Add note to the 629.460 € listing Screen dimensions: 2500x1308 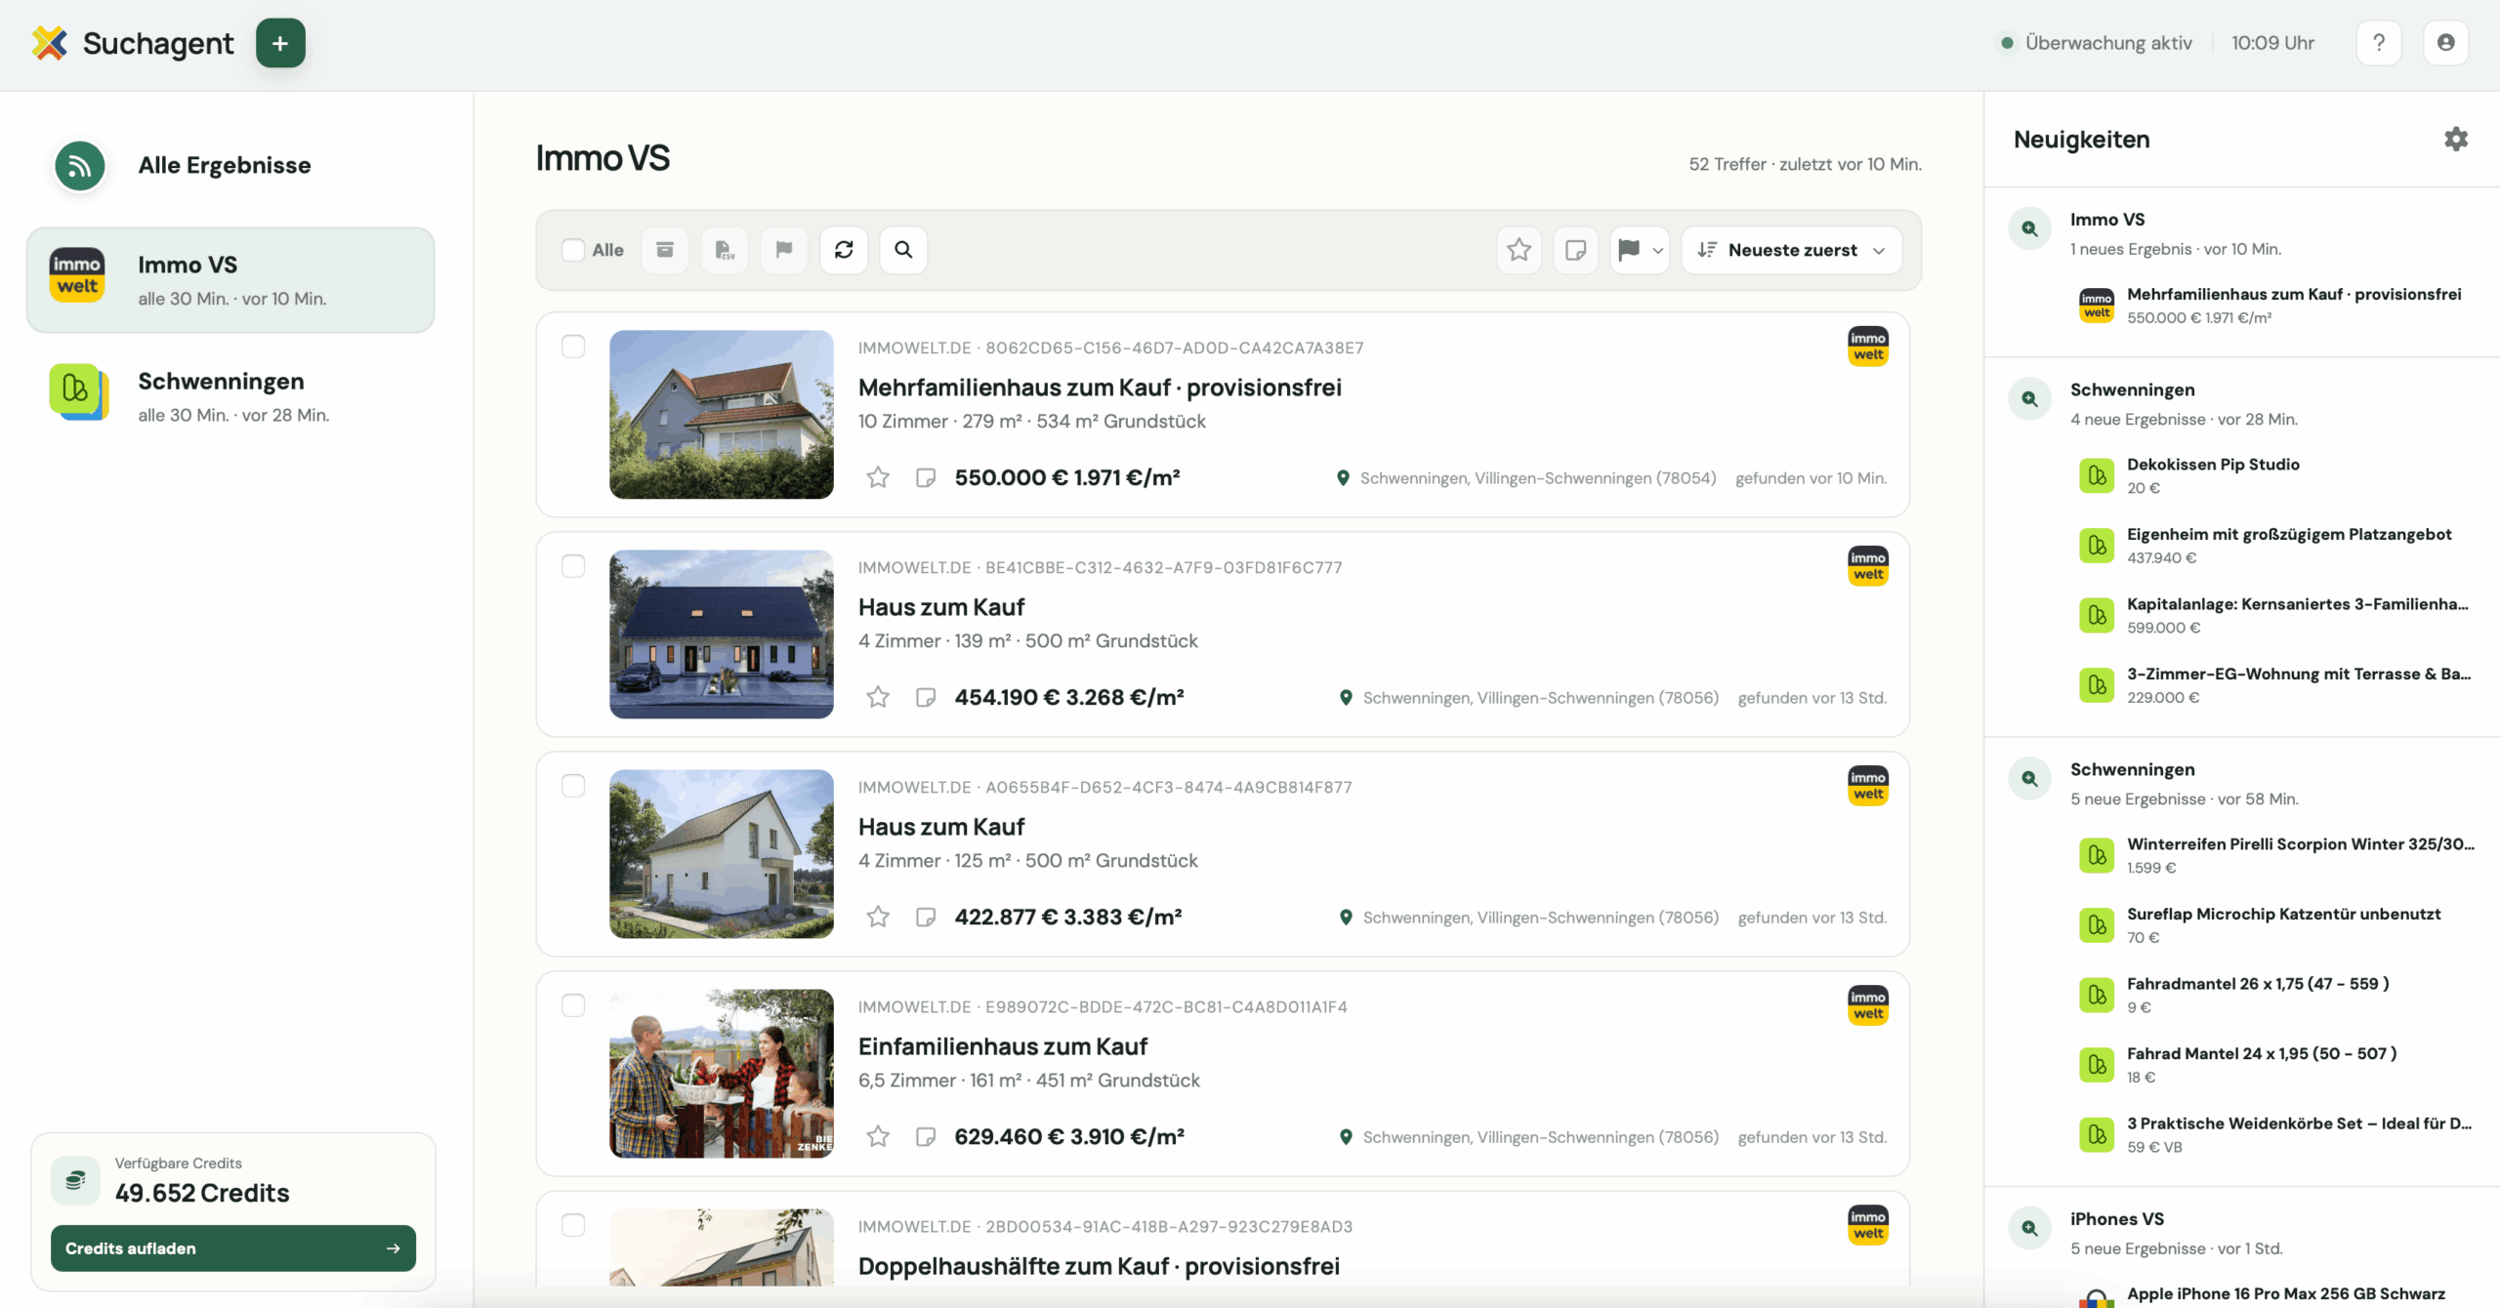click(x=926, y=1136)
